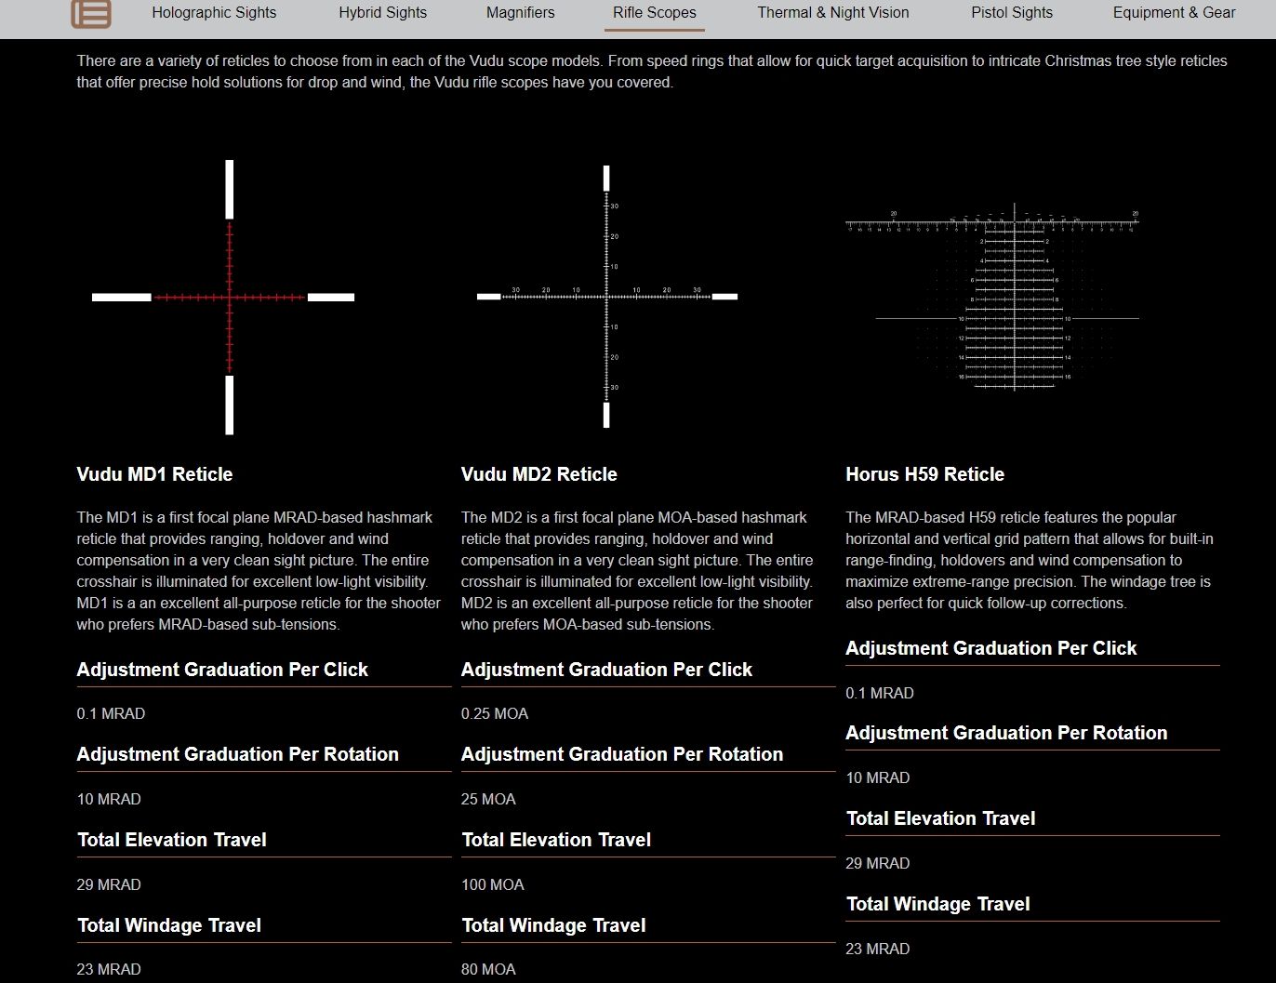Click the EOTECH logo icon
1276x983 pixels.
[91, 13]
